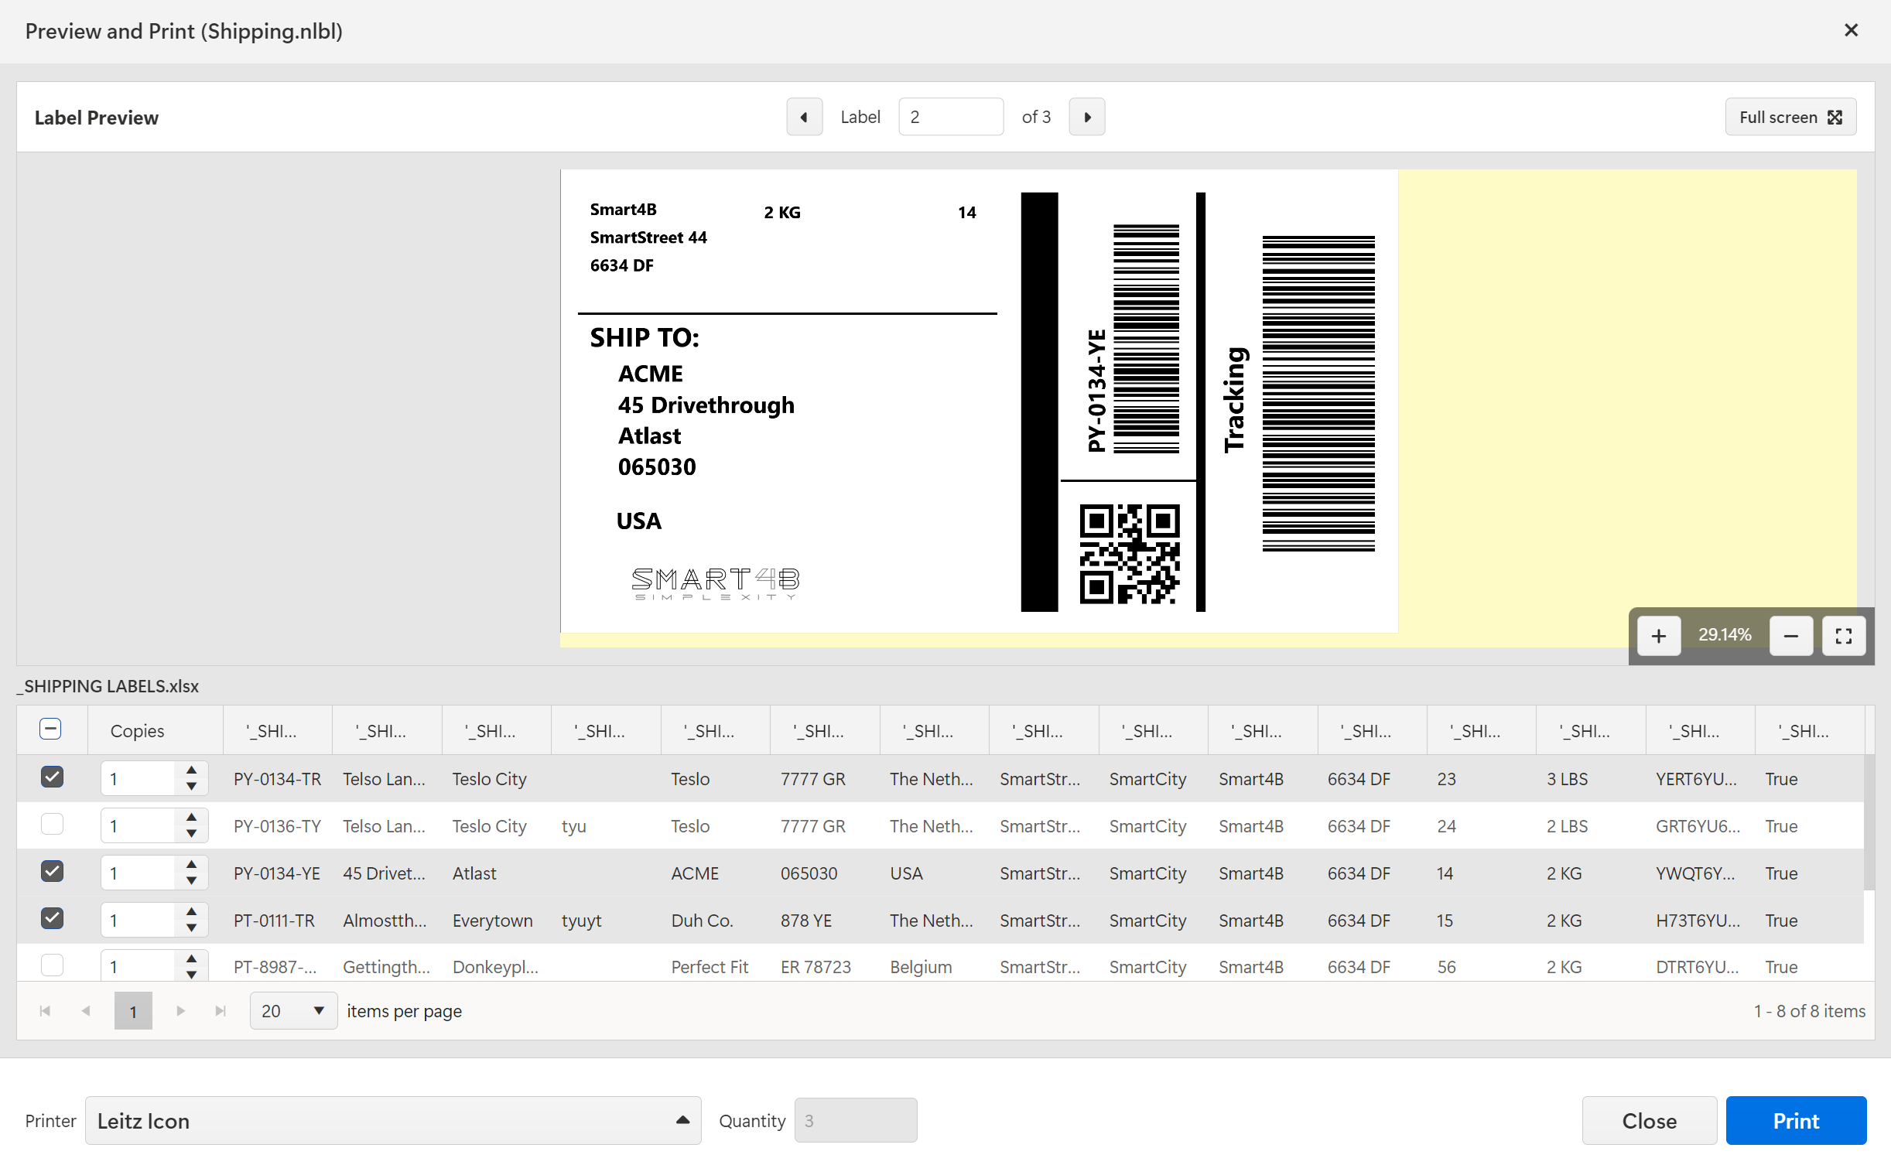Viewport: 1891px width, 1165px height.
Task: Open the items per page dropdown
Action: (293, 1010)
